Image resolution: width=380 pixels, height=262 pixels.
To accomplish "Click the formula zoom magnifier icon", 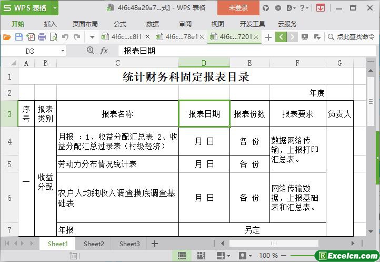I will tap(90, 51).
